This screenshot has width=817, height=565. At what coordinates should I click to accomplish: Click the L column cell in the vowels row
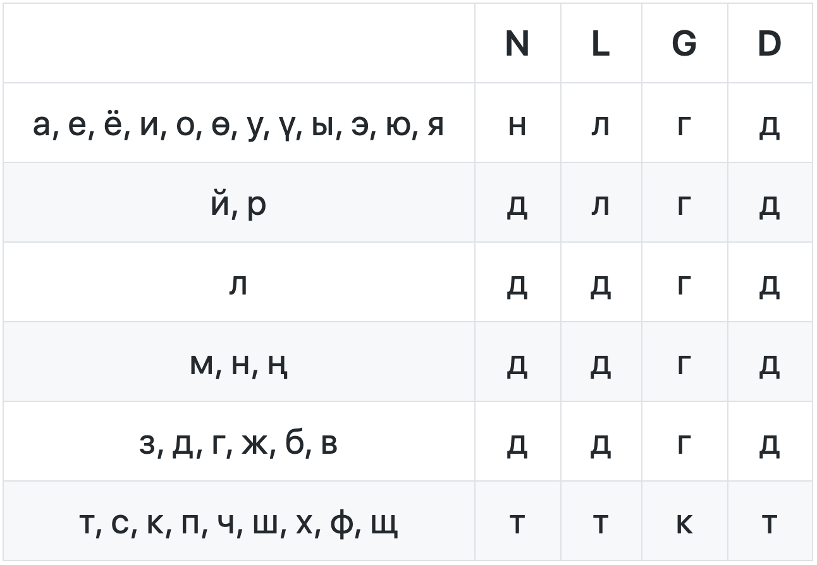point(600,125)
